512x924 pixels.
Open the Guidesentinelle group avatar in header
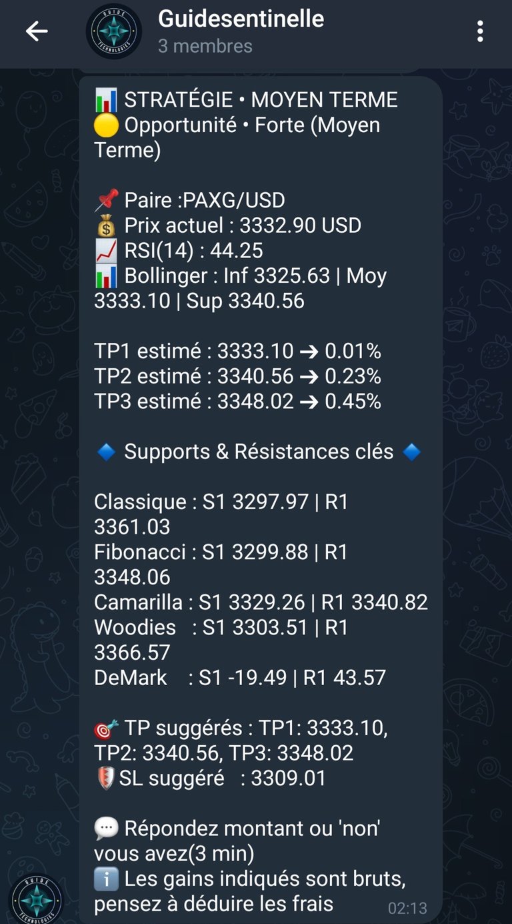[114, 31]
